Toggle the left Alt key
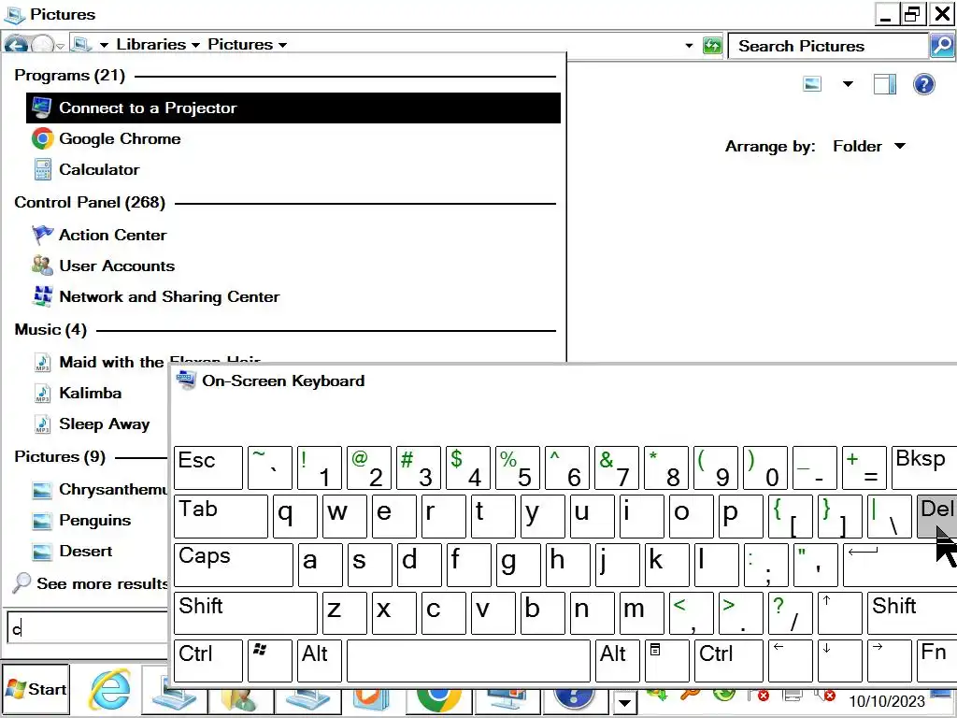Image resolution: width=957 pixels, height=718 pixels. [320, 661]
